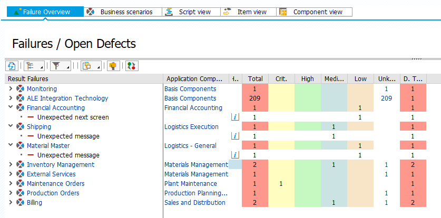
Task: Click the ALE Integration Technology link
Action: click(67, 98)
